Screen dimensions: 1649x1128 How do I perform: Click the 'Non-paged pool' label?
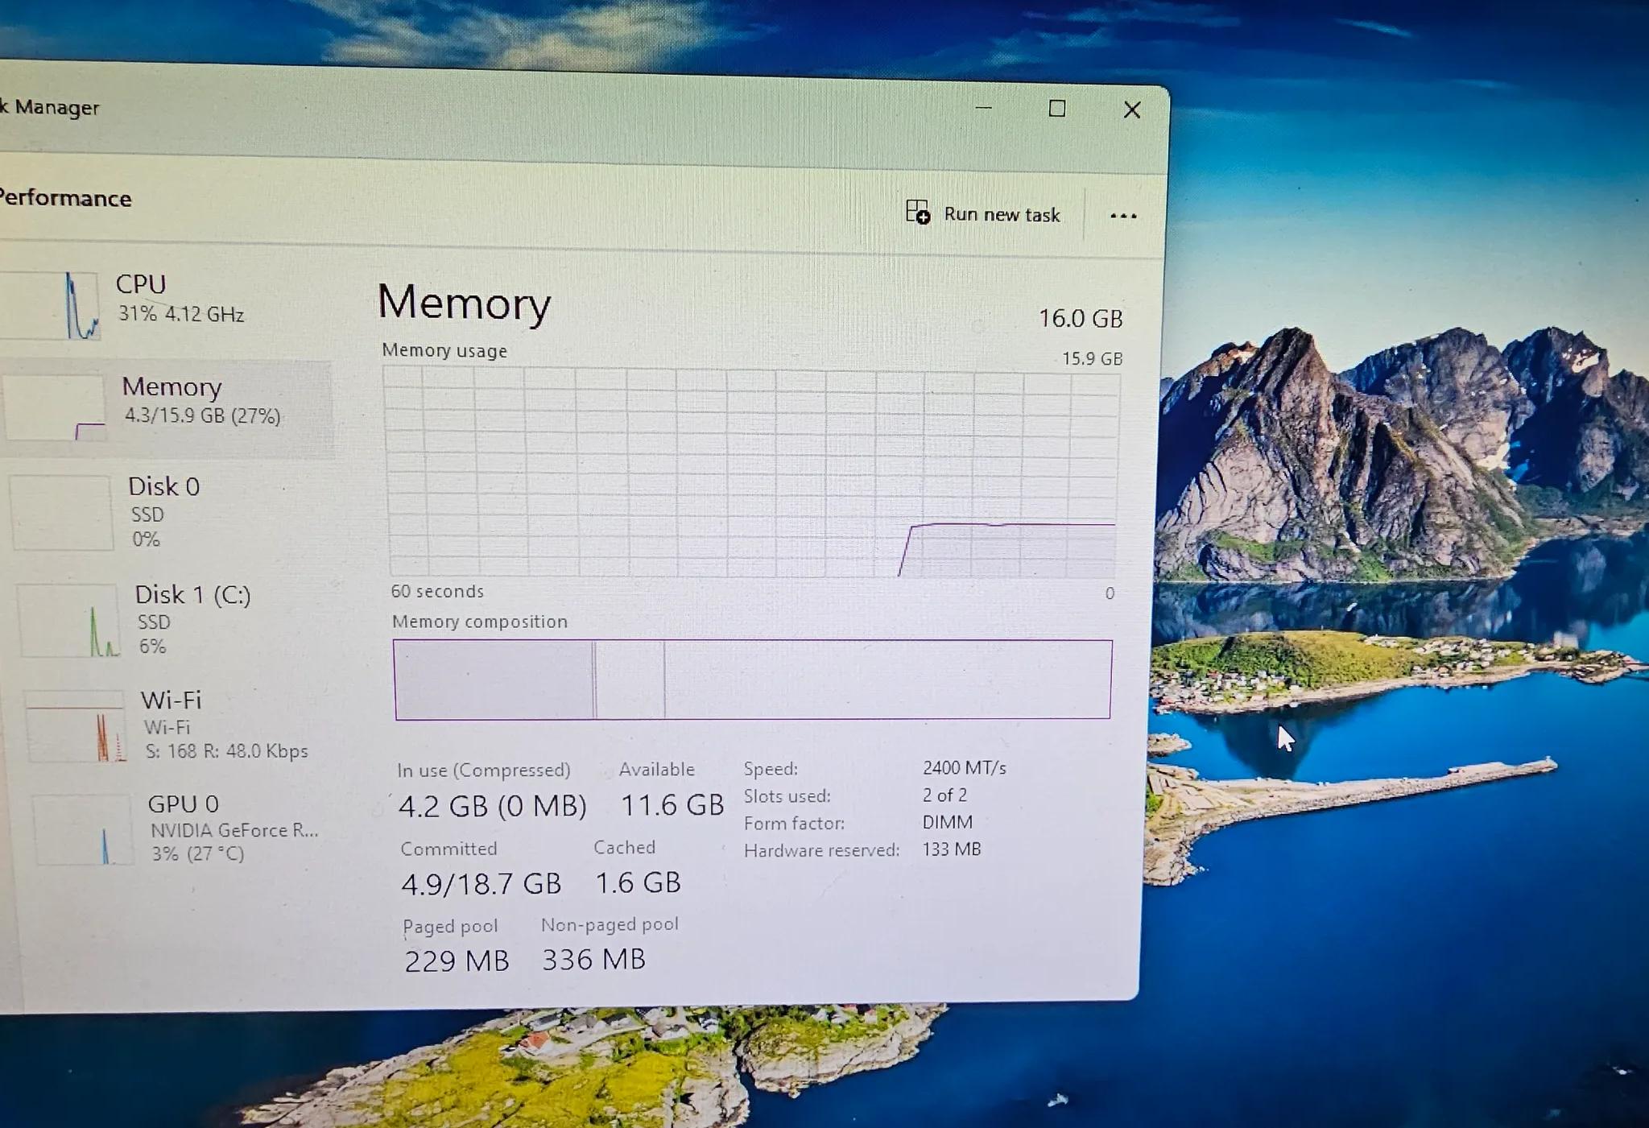(610, 925)
